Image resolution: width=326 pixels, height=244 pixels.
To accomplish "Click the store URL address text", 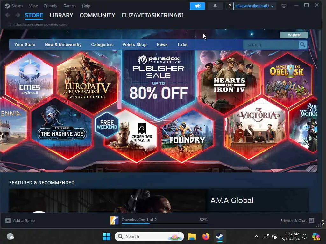I will 40,24.
